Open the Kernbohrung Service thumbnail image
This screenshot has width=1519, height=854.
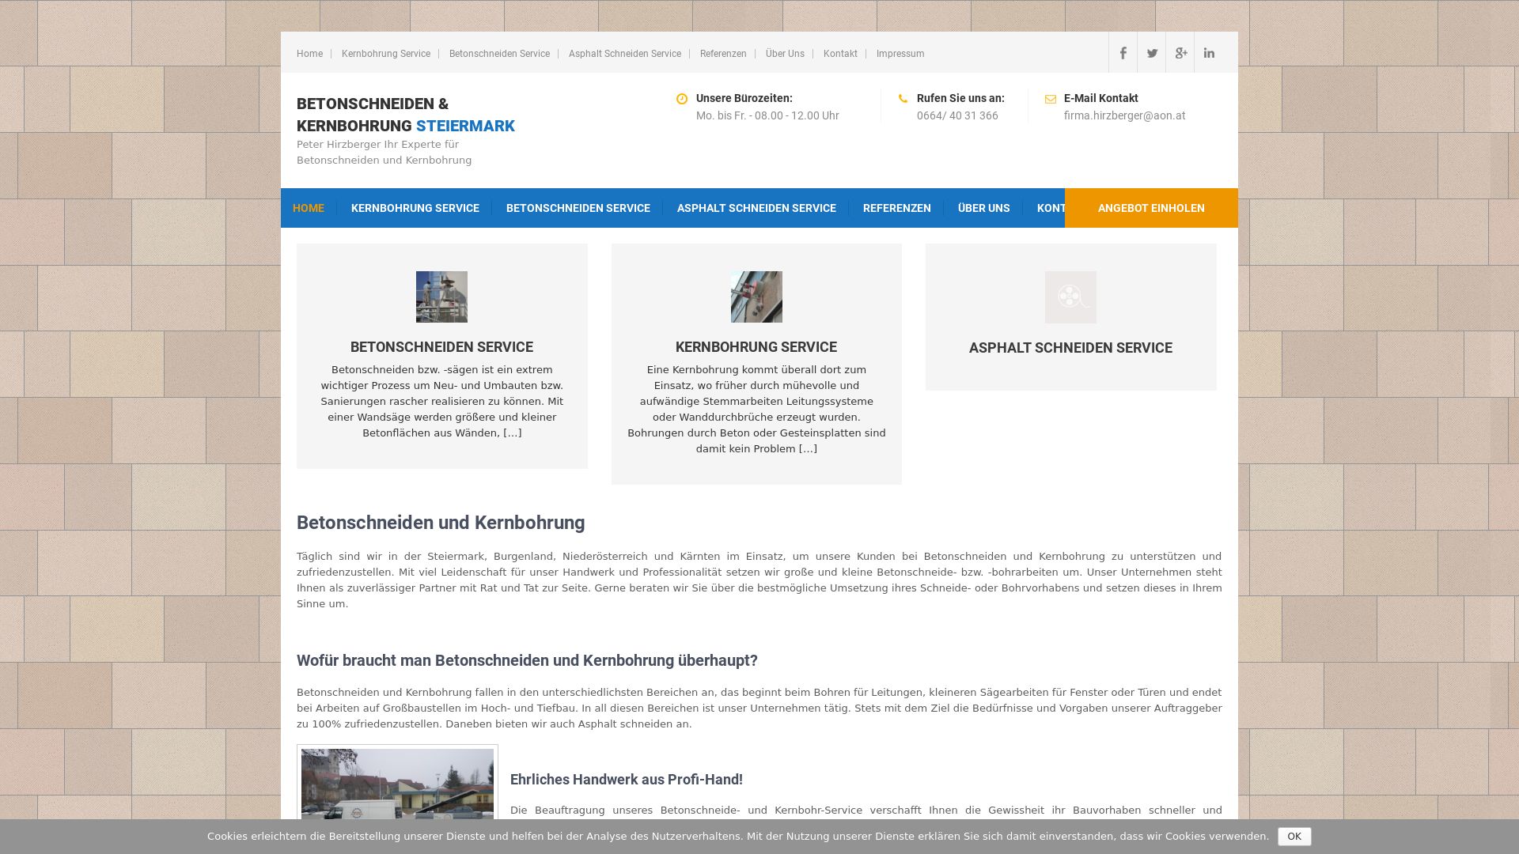coord(756,297)
